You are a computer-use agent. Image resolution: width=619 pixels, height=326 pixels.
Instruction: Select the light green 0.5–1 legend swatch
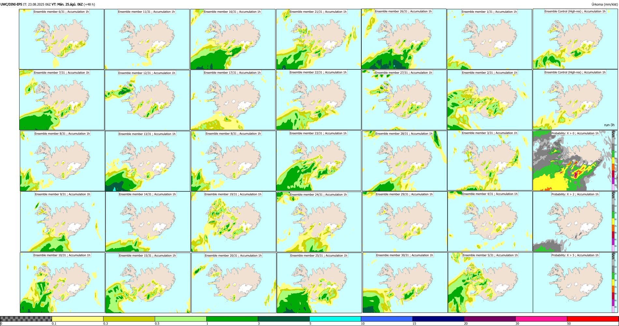tap(180, 319)
